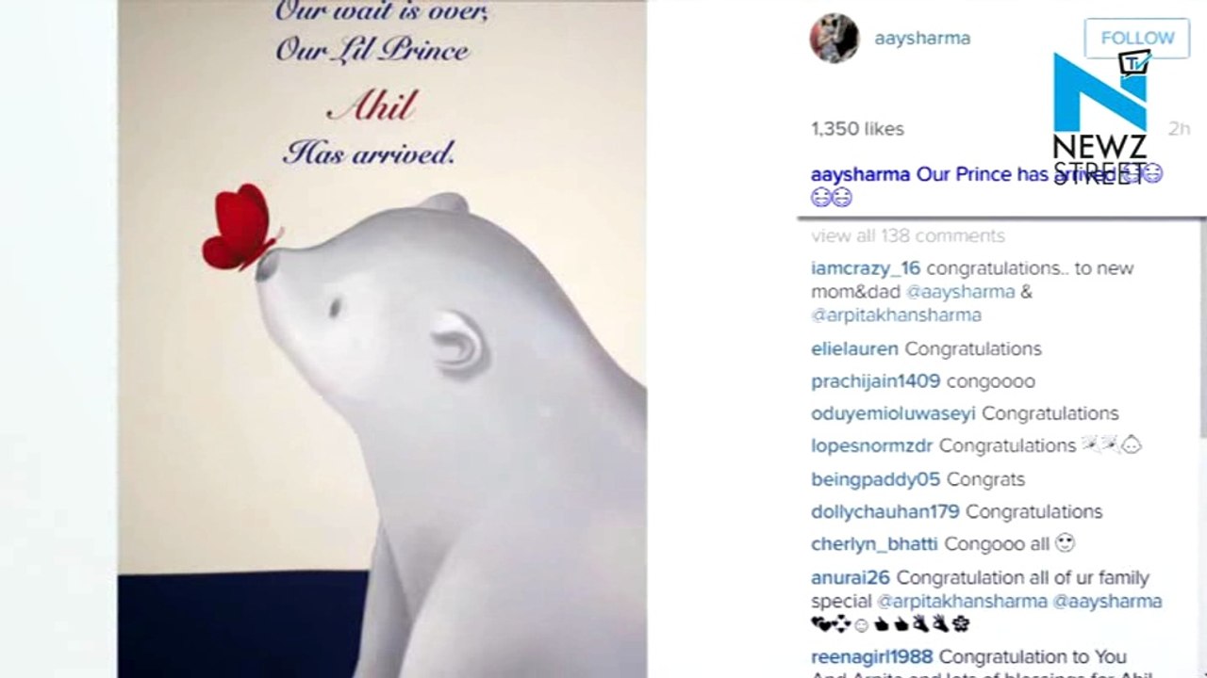This screenshot has height=678, width=1207.
Task: Expand view all 138 comments
Action: click(908, 235)
